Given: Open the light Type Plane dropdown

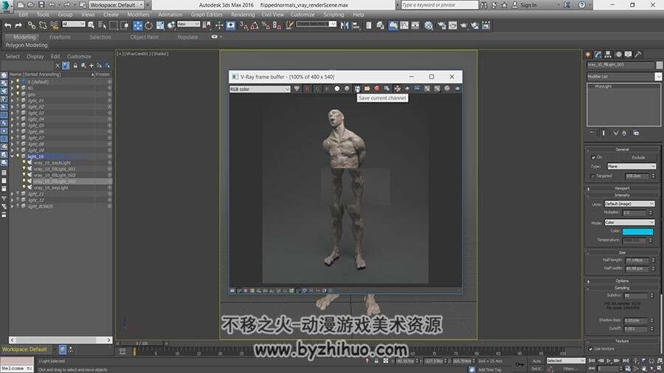Looking at the screenshot, I should [632, 167].
